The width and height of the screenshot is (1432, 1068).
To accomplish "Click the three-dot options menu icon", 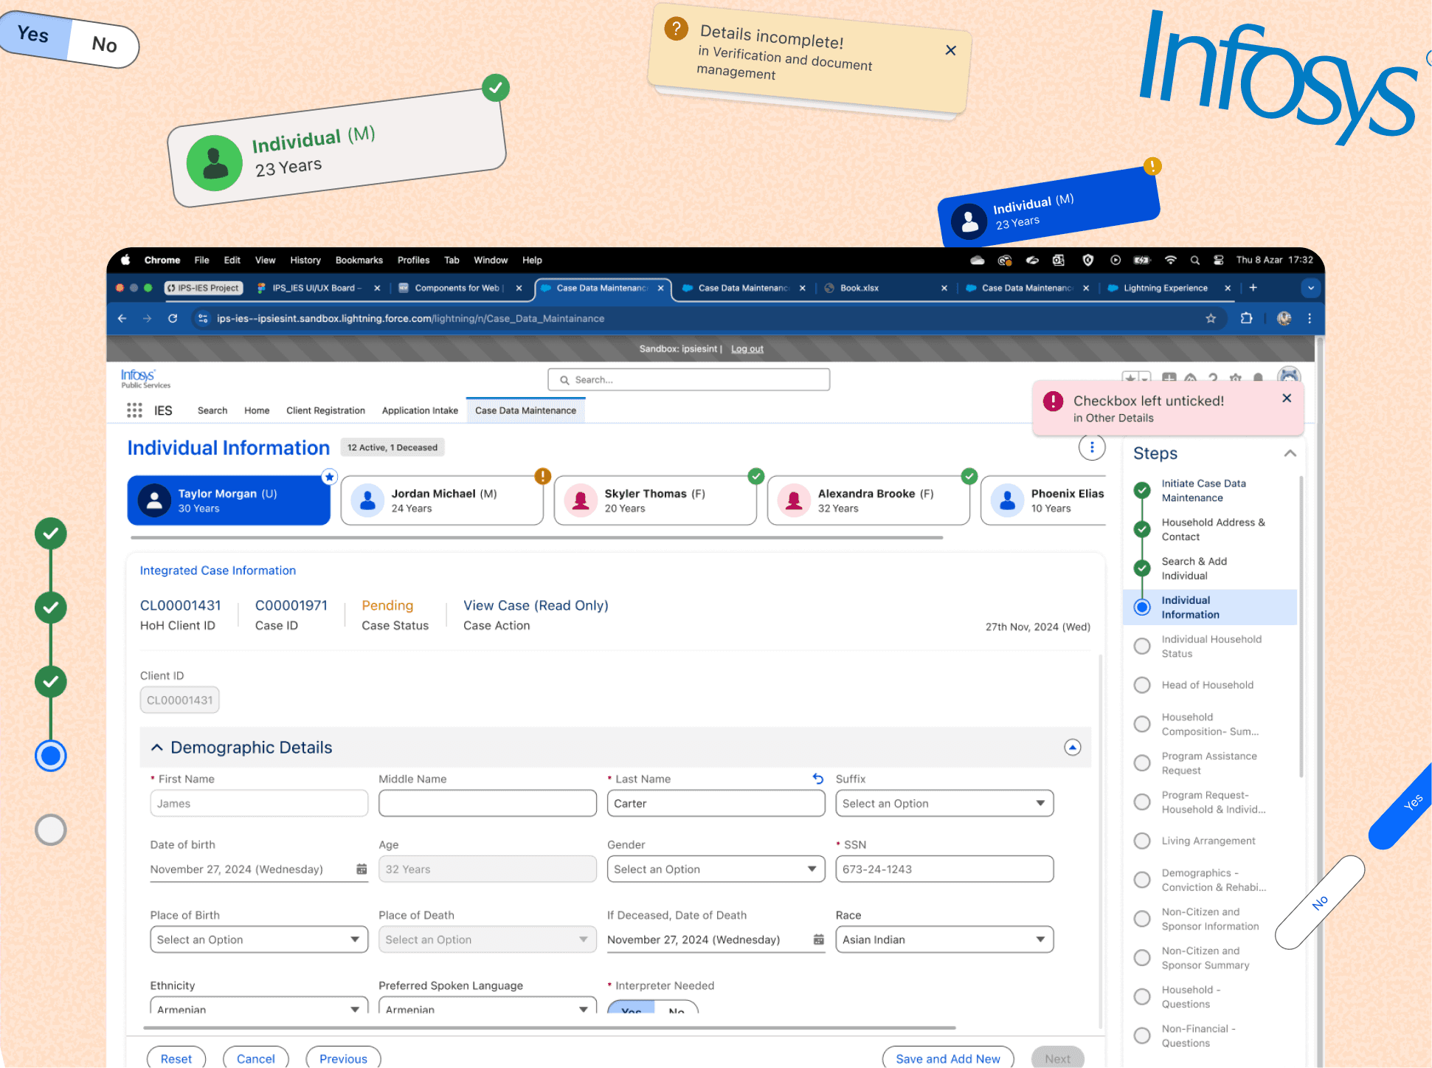I will pyautogui.click(x=1091, y=447).
